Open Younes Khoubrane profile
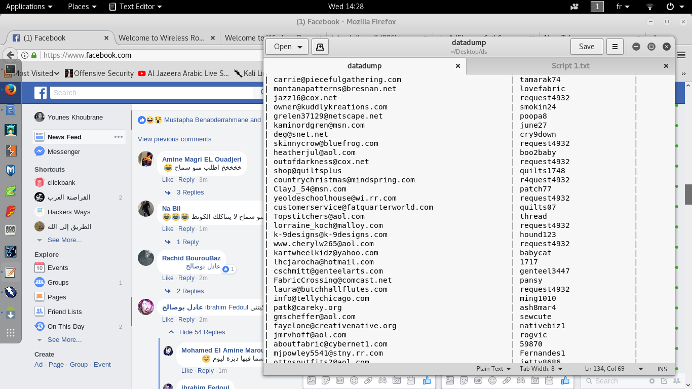Screen dimensions: 692x389 tap(75, 118)
